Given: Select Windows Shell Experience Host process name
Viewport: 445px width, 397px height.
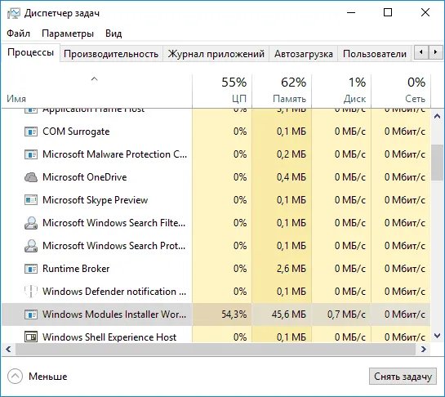Looking at the screenshot, I should (109, 337).
